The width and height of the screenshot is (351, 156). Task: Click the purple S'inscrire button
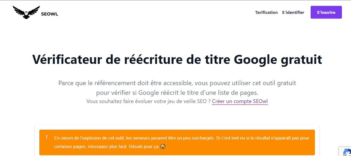tap(326, 12)
